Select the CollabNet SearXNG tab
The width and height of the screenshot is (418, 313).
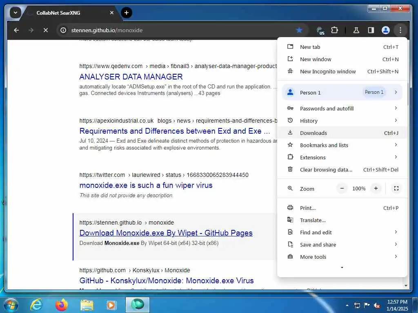(71, 13)
